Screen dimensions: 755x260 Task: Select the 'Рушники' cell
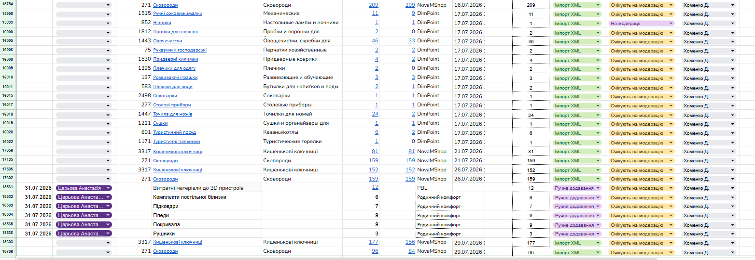[x=207, y=234]
